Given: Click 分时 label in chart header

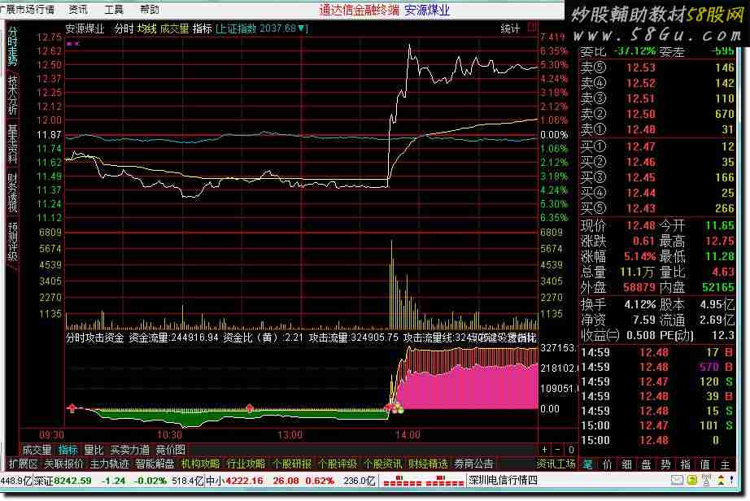Looking at the screenshot, I should click(124, 28).
